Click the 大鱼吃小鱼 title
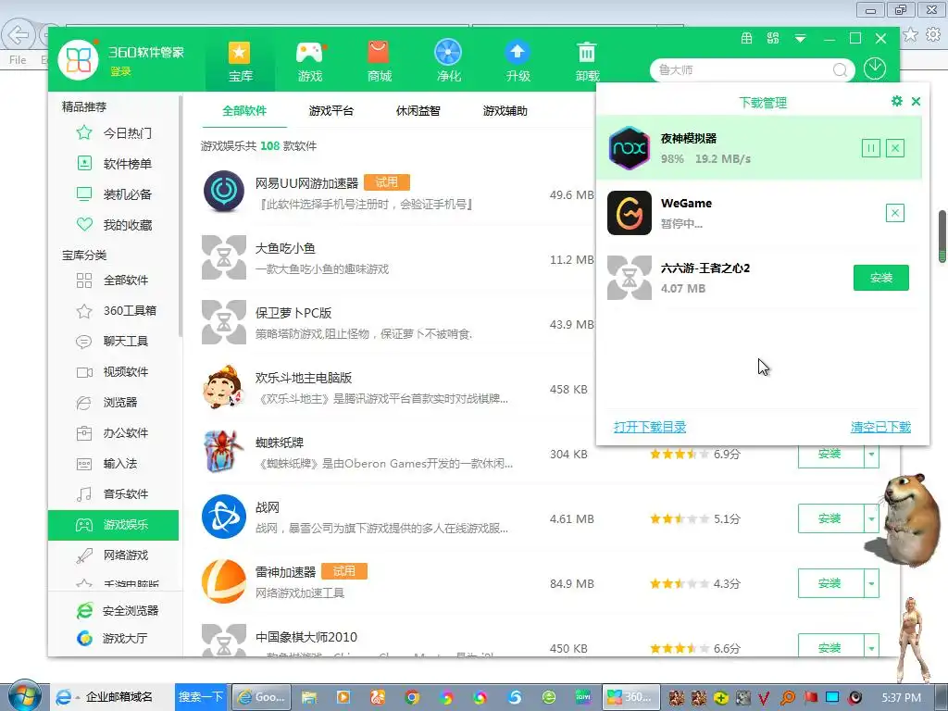 point(285,248)
